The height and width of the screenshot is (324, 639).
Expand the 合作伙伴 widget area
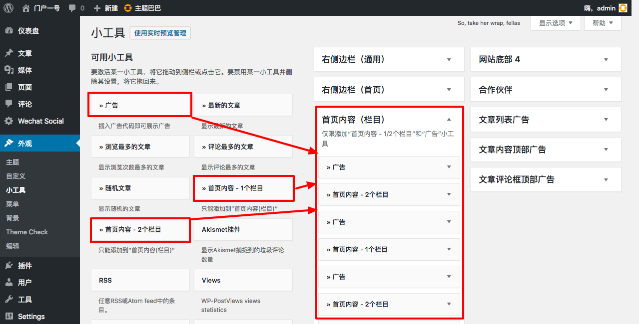[x=606, y=90]
